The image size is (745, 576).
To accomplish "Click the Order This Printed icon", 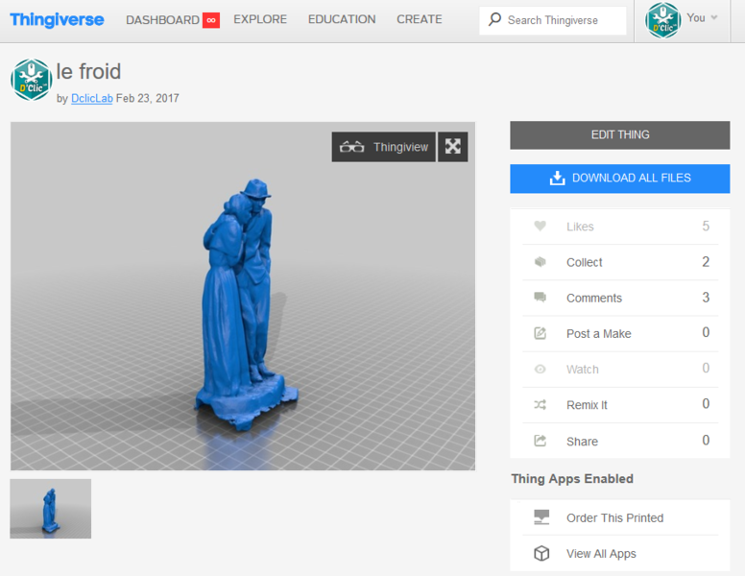I will [541, 517].
